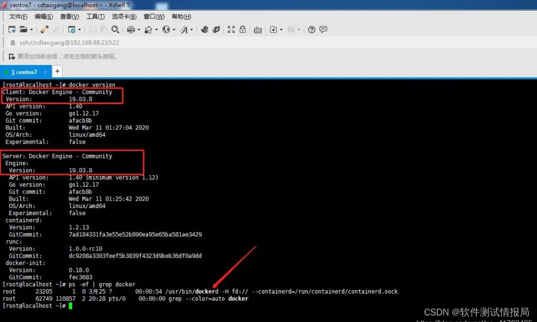Viewport: 537px width, 322px height.
Task: Click the add-current-session arrow icon
Action: (x=11, y=56)
